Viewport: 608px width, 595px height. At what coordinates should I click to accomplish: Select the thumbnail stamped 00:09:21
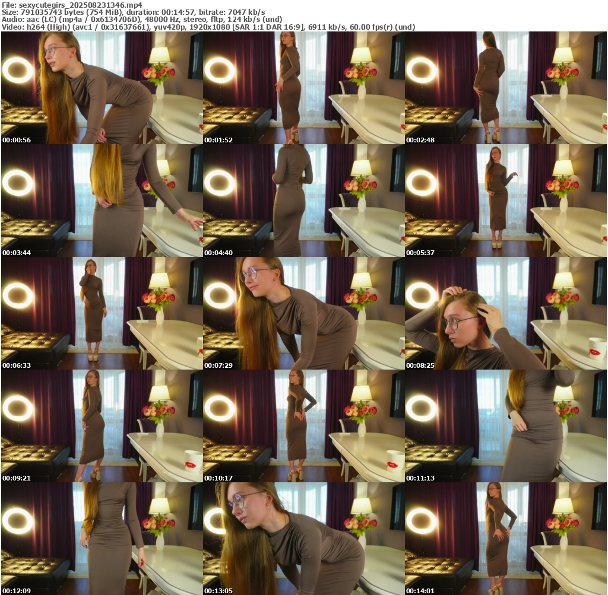(102, 426)
